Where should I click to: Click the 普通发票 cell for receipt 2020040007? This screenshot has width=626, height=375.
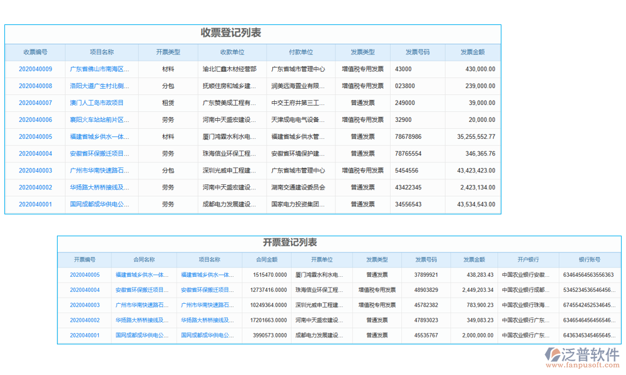[362, 102]
